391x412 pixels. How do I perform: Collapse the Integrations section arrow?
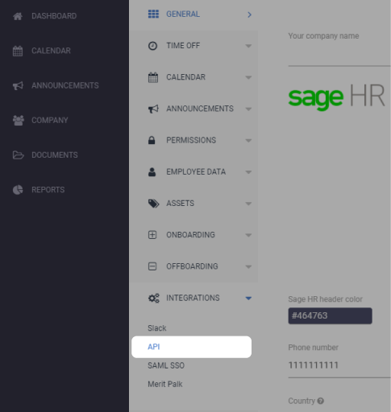[248, 298]
